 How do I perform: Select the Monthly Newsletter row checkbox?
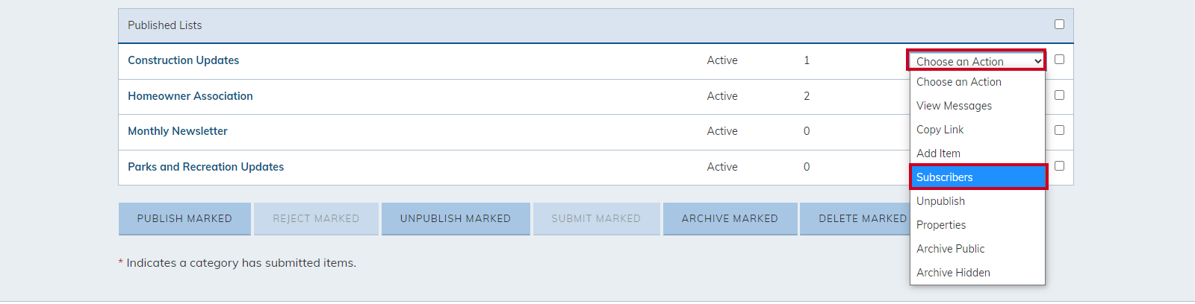[1059, 130]
